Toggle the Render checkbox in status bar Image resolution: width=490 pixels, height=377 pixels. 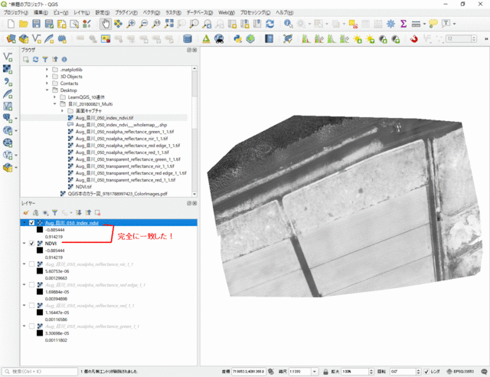[x=426, y=372]
